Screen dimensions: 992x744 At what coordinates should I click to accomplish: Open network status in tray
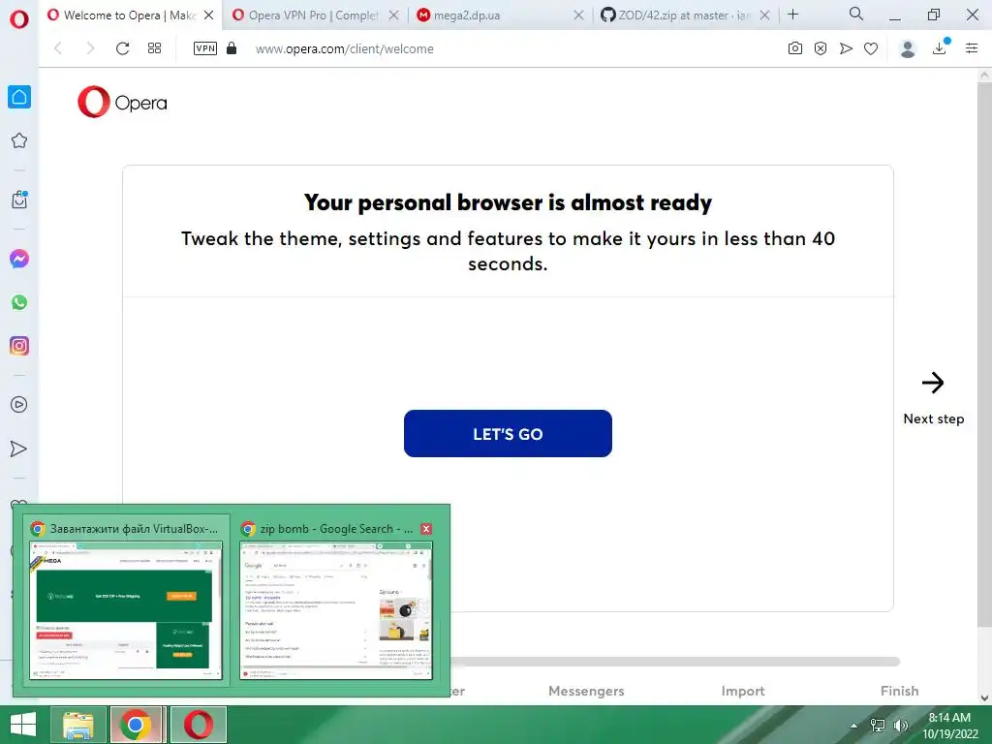pos(878,726)
